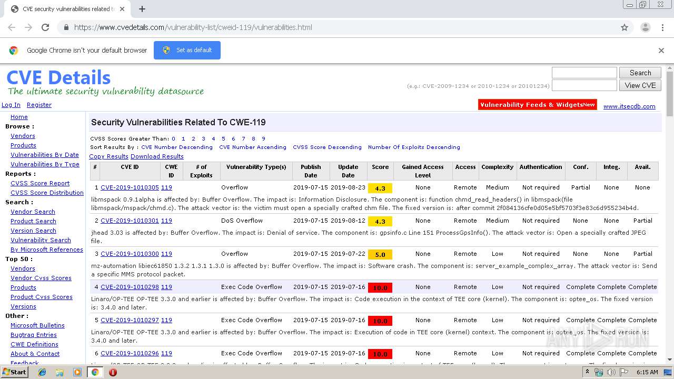Open a new tab with plus icon
674x379 pixels.
click(x=142, y=9)
